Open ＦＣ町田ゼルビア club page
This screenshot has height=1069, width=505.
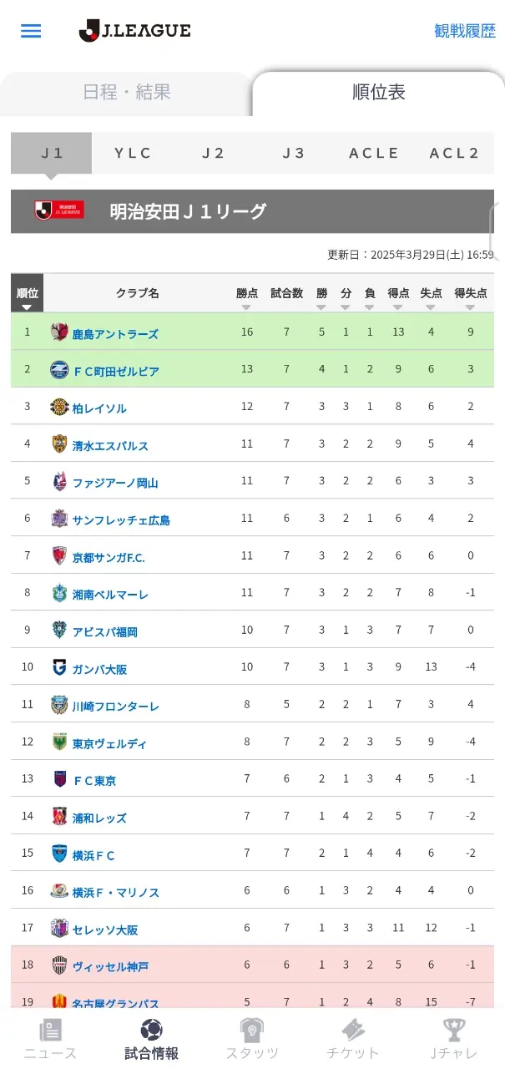pos(116,371)
